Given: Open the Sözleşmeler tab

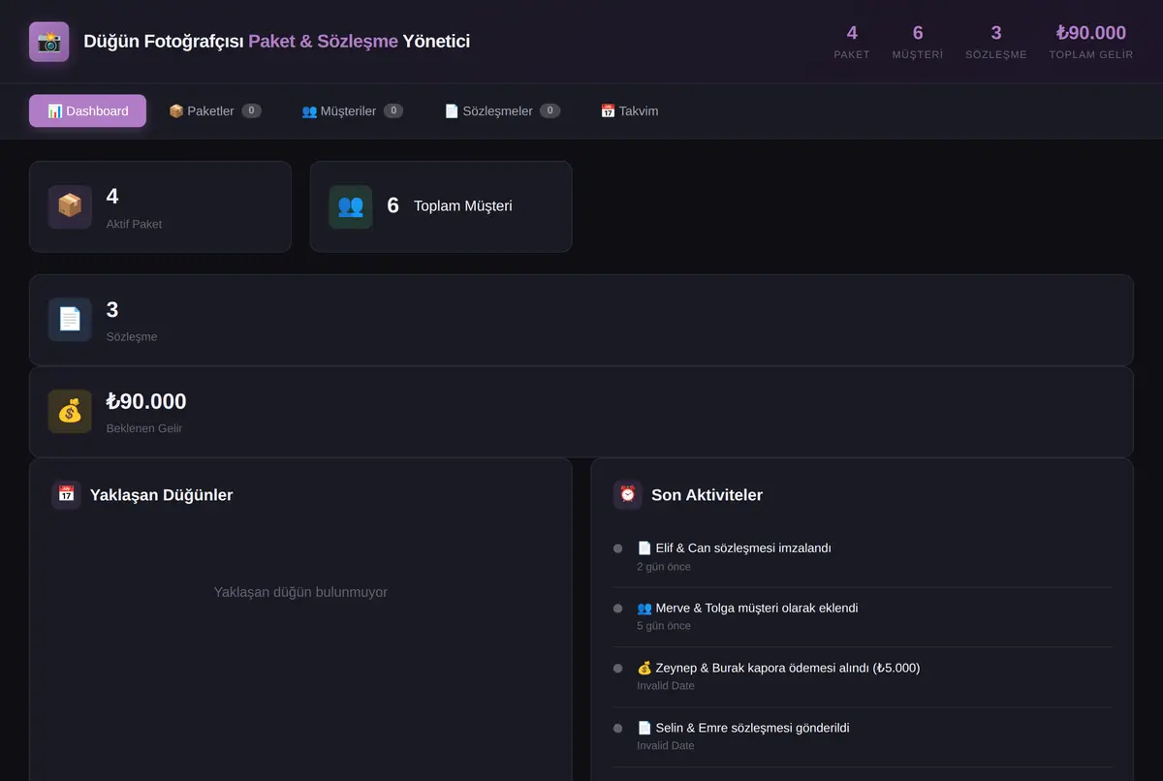Looking at the screenshot, I should click(502, 110).
